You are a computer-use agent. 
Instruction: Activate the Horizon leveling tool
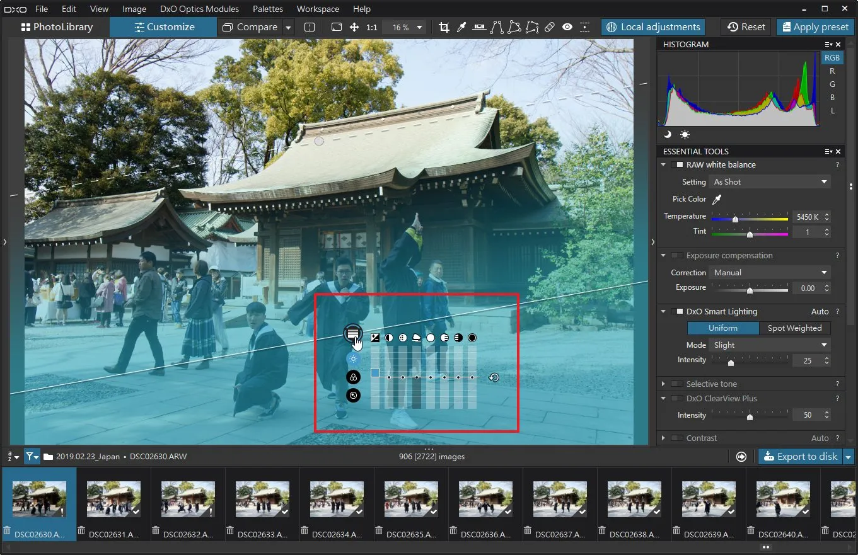[x=479, y=27]
